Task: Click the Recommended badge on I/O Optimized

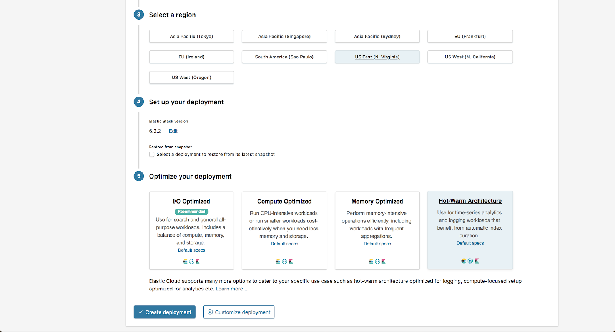Action: (191, 212)
